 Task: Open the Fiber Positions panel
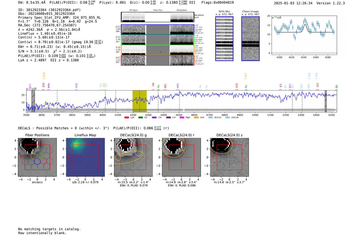[x=37, y=157]
